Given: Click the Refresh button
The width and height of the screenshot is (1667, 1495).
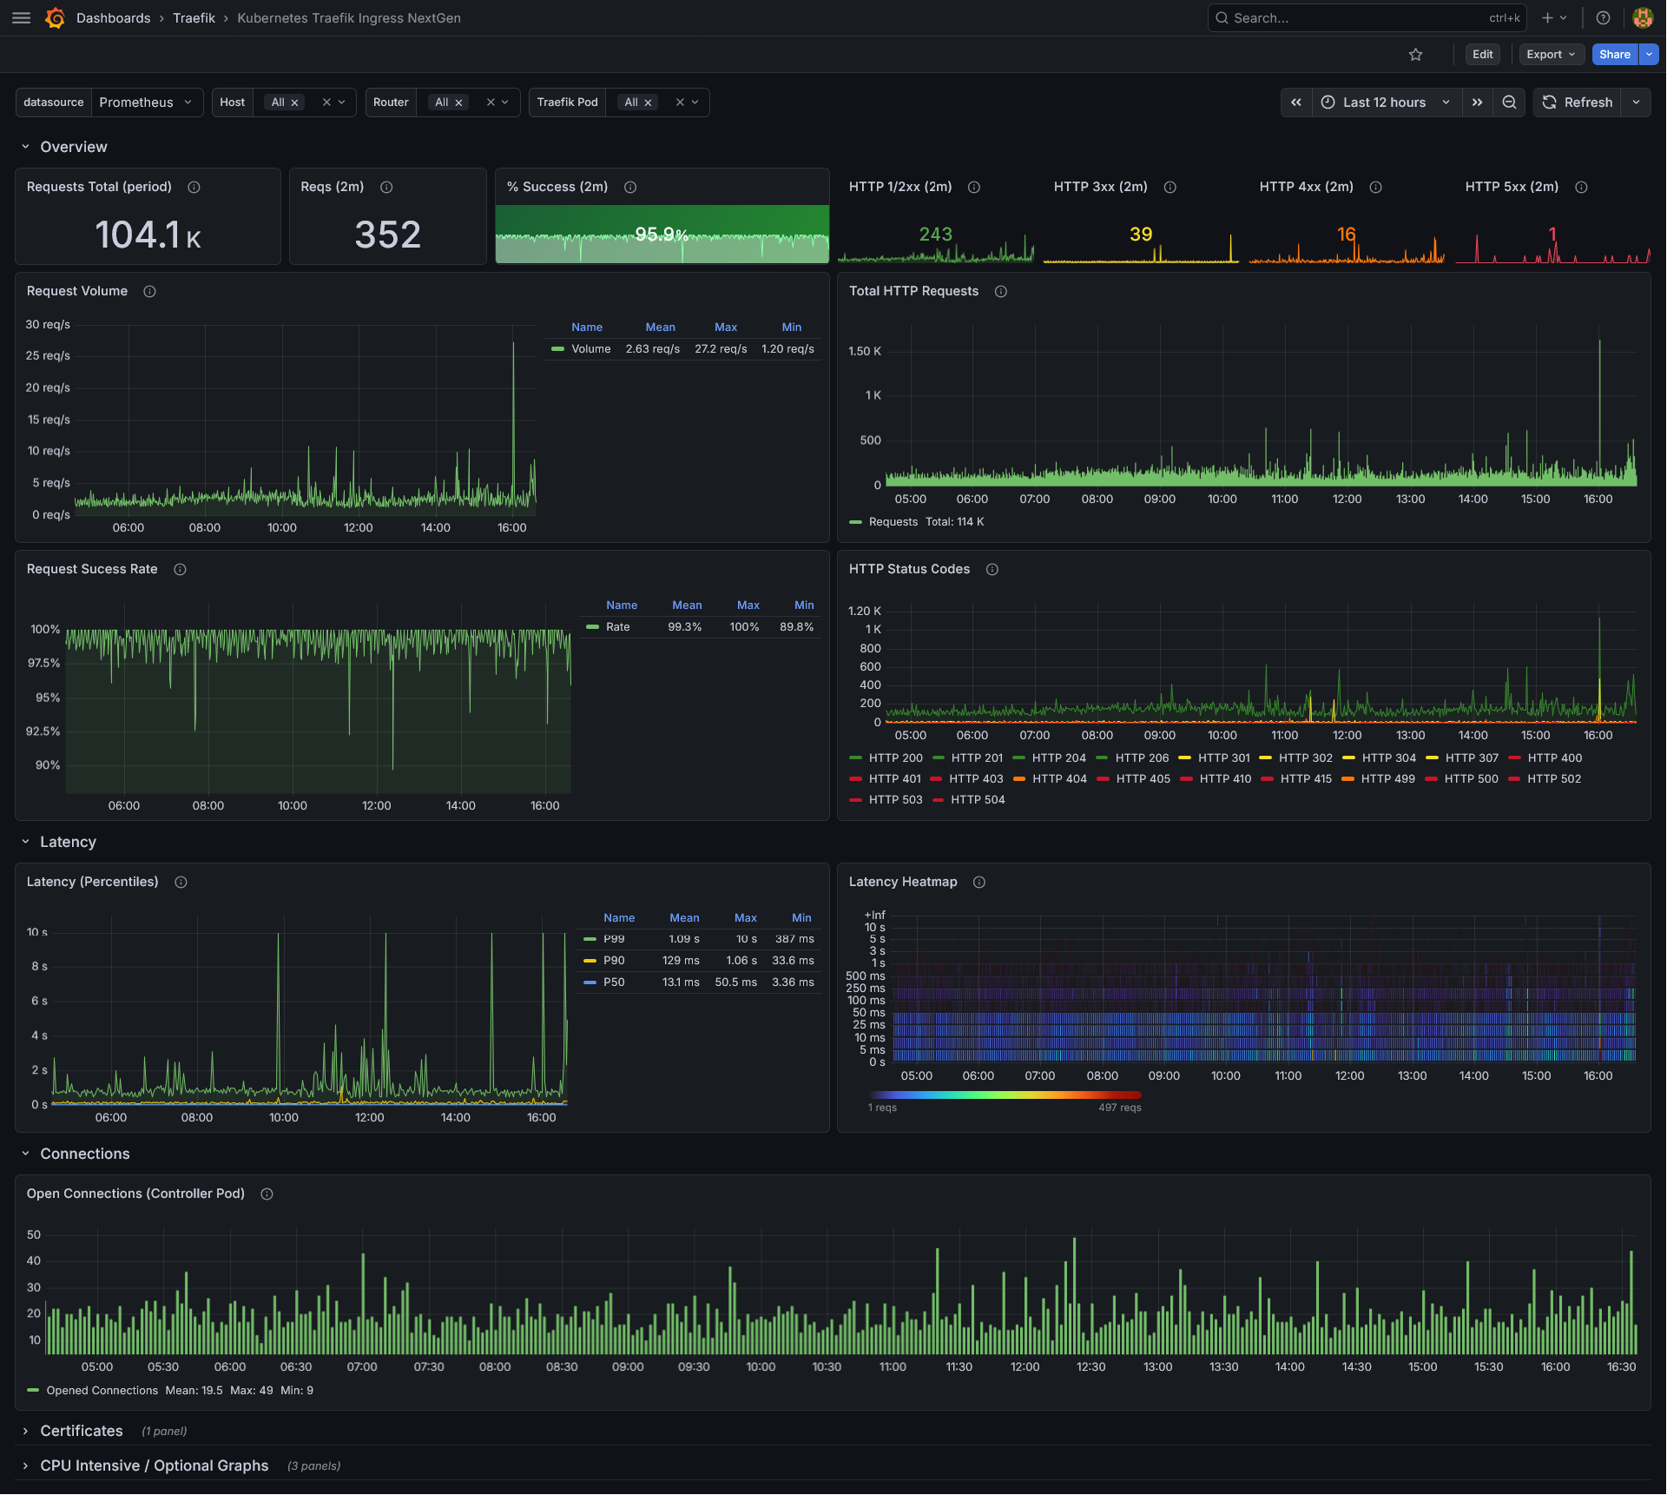Looking at the screenshot, I should [1578, 103].
